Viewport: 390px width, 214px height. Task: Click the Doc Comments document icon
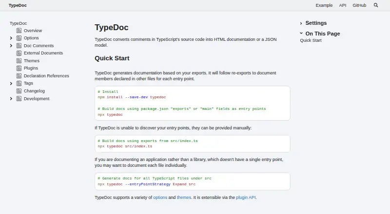pos(19,46)
